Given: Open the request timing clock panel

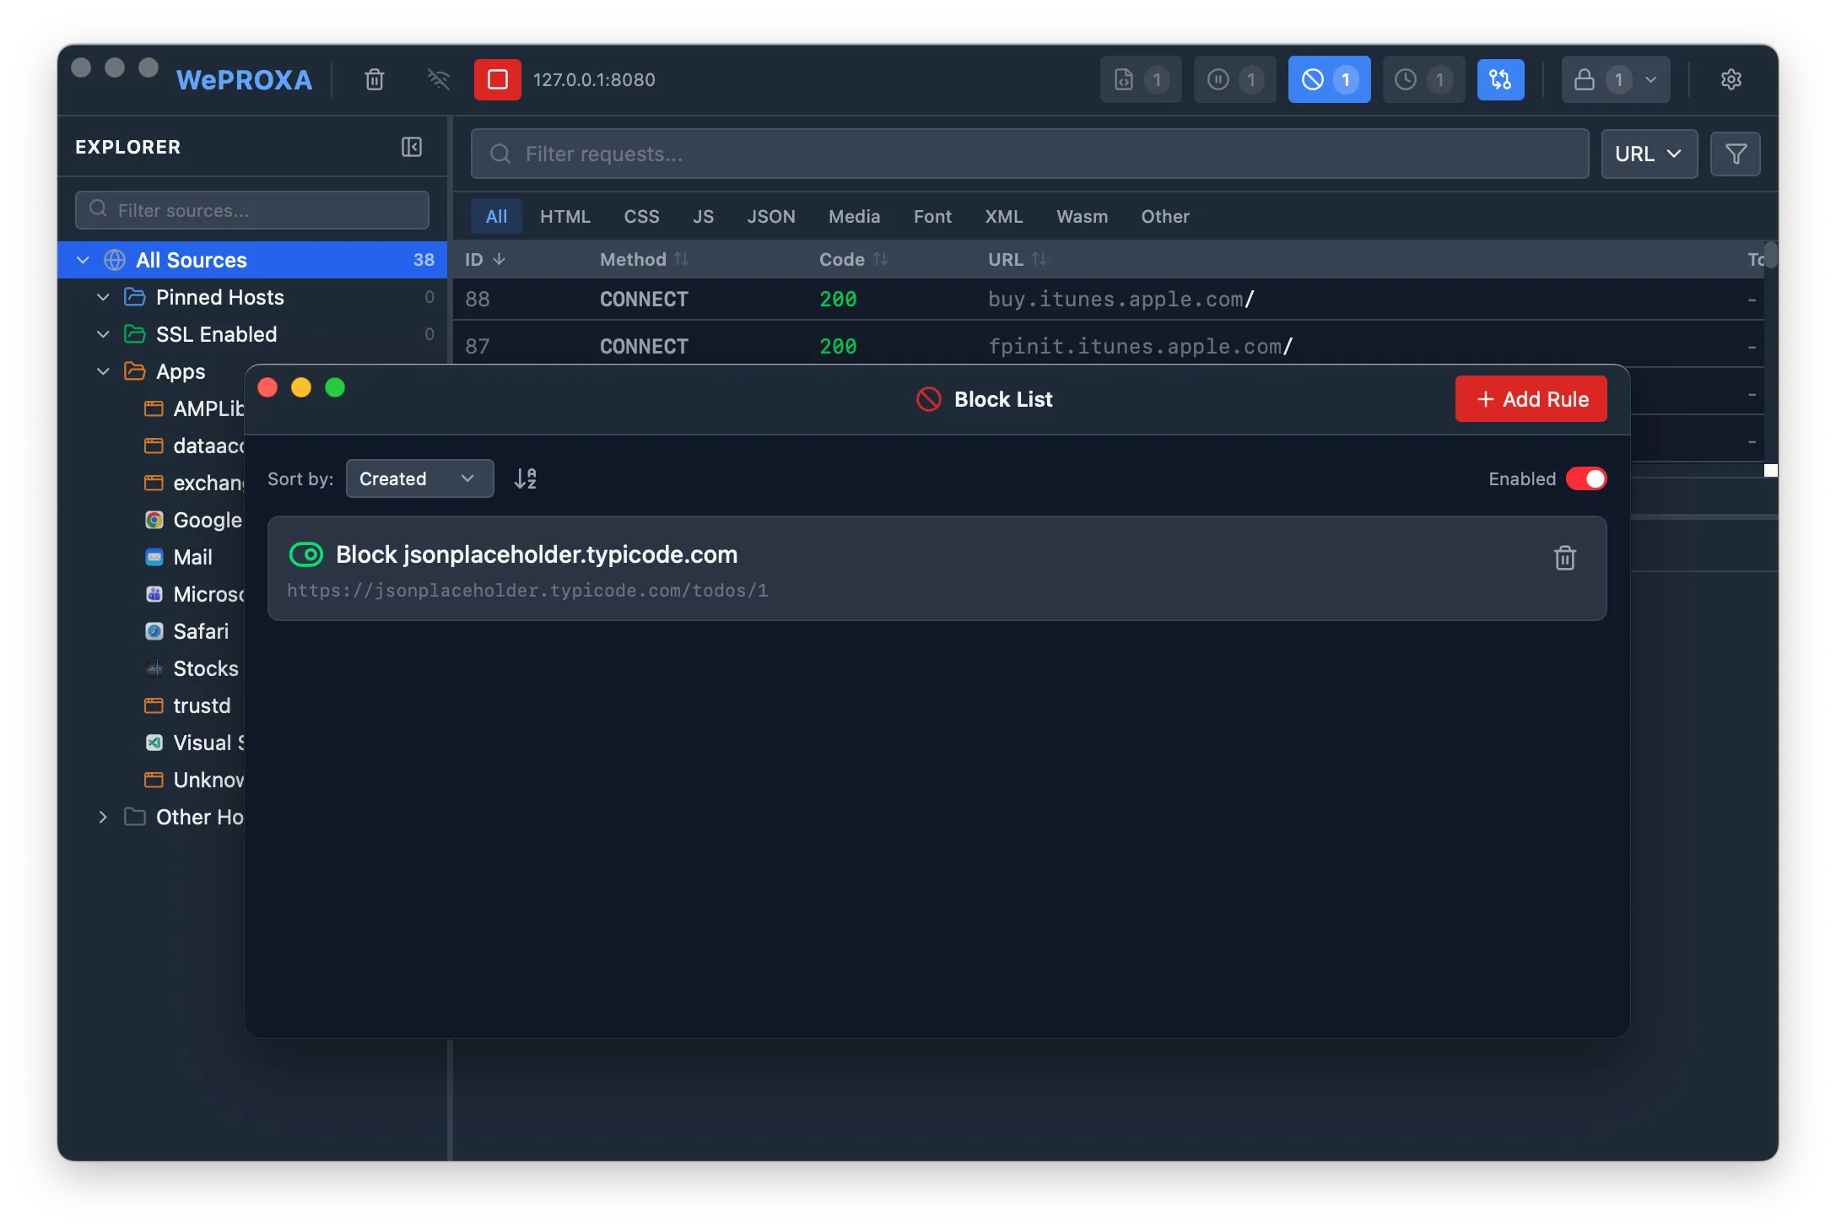Looking at the screenshot, I should click(1423, 79).
